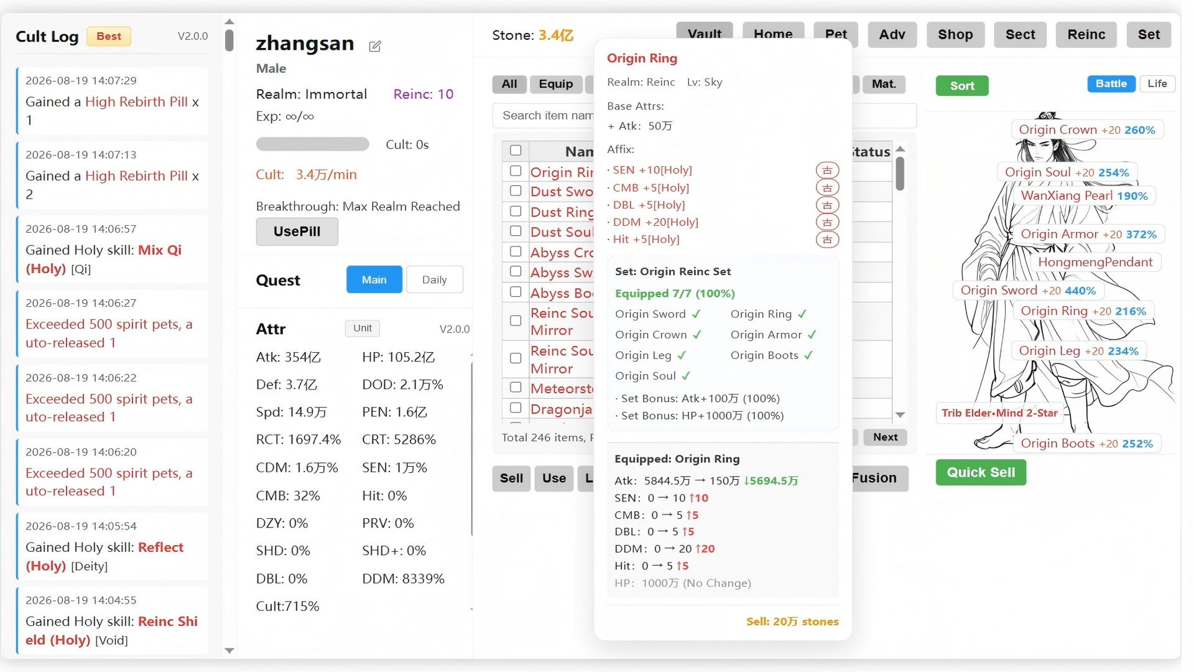Click the green Sort button

[962, 86]
